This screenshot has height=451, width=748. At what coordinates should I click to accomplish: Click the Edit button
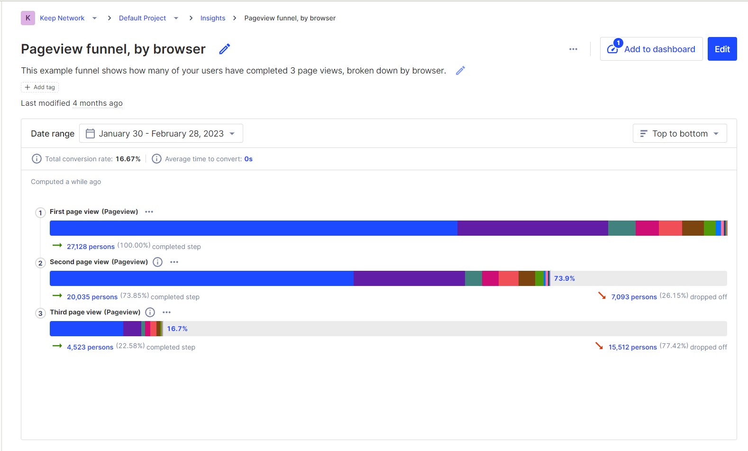722,49
